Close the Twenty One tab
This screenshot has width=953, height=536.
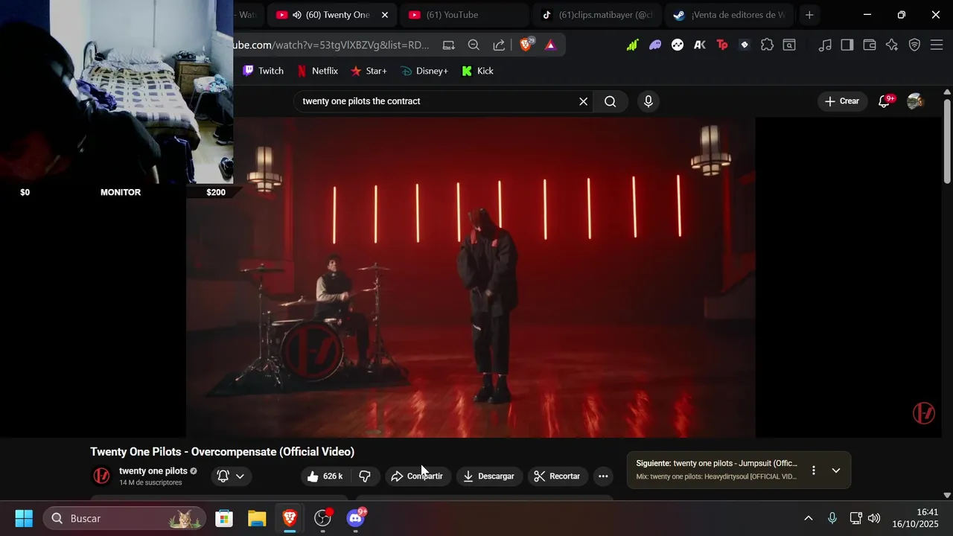[385, 15]
